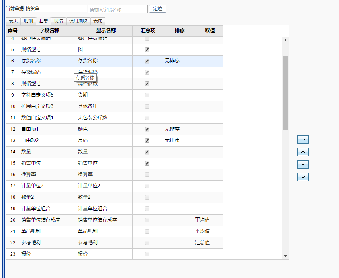This screenshot has width=339, height=278.
Task: Switch to the 表头 tab
Action: click(x=13, y=21)
